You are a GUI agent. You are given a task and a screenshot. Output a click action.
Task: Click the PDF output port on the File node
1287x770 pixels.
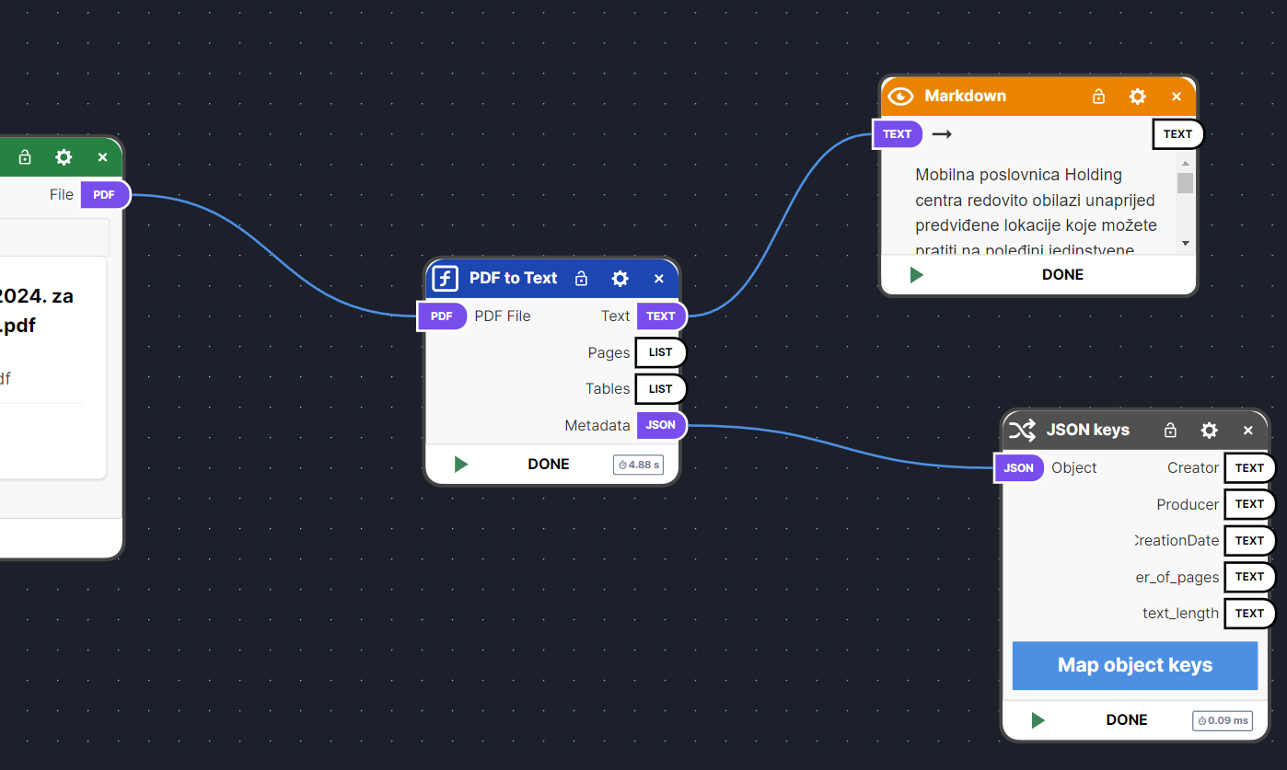[x=105, y=194]
